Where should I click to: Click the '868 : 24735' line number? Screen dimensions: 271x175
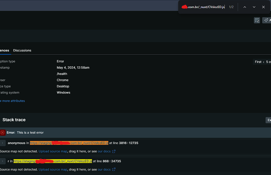tap(112, 161)
